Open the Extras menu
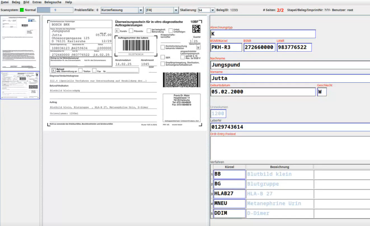 (x=37, y=2)
